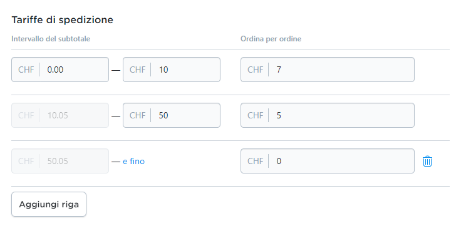Delete the last shipping rate row
This screenshot has height=228, width=461.
tap(427, 161)
